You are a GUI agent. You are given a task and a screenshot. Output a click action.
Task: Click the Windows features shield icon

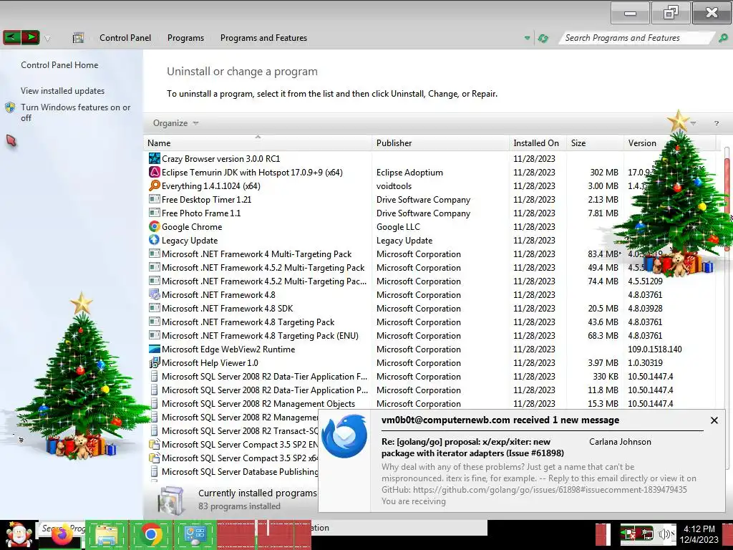pyautogui.click(x=10, y=107)
